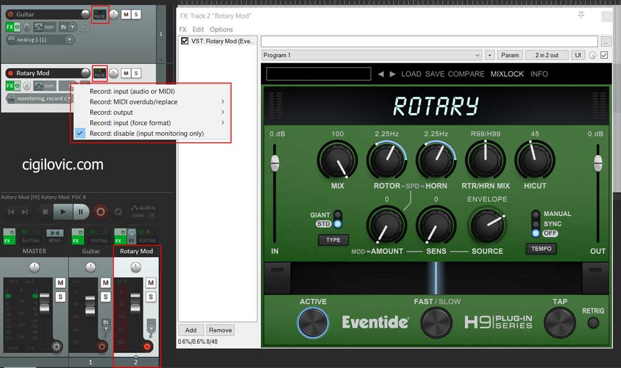This screenshot has height=368, width=621.
Task: Open the Analog 1 input dropdown on Guitar
Action: click(x=70, y=40)
